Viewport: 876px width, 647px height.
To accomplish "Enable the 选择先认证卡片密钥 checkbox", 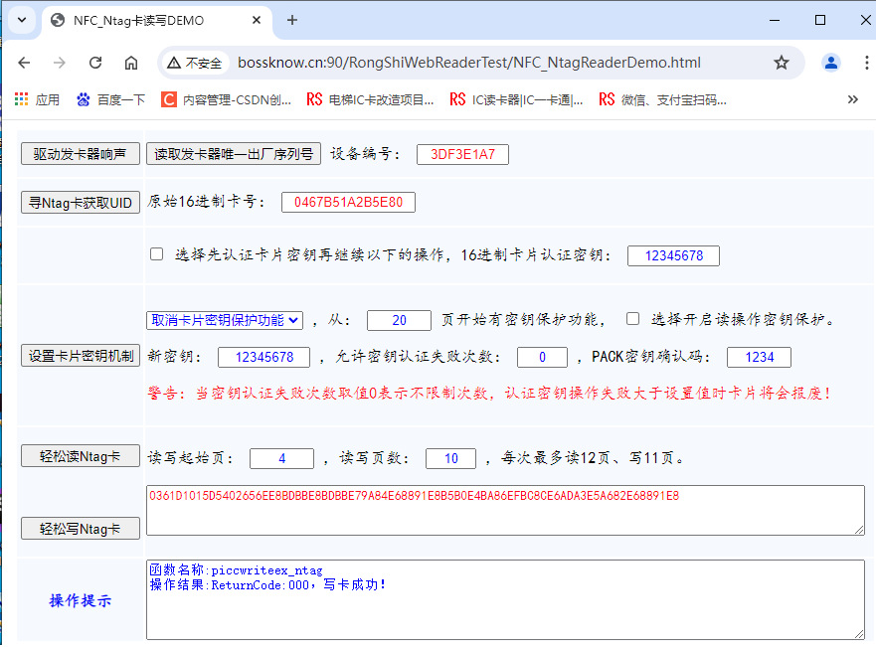I will 156,254.
